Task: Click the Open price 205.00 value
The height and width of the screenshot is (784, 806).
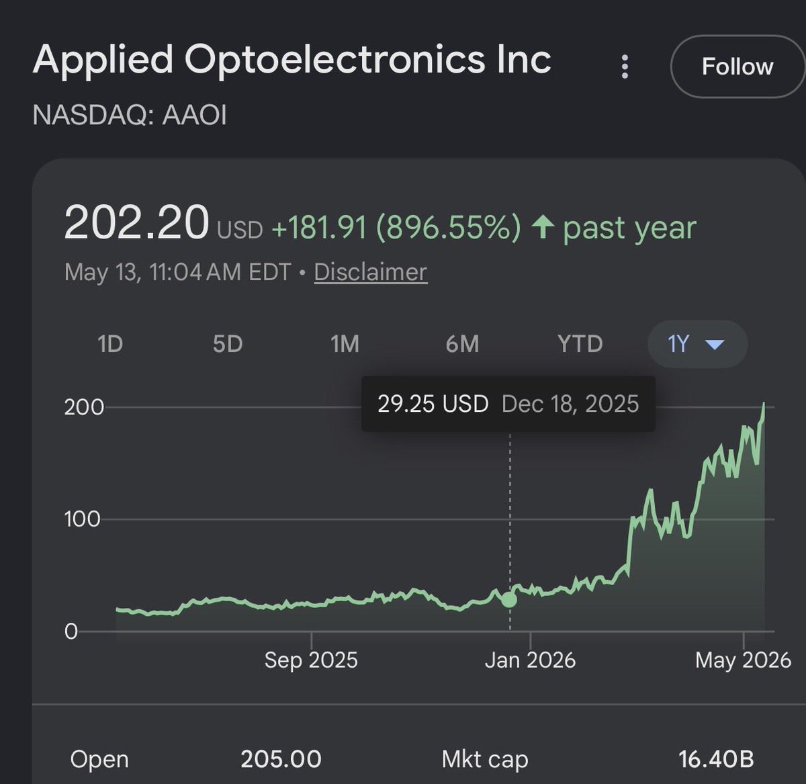Action: (x=281, y=759)
